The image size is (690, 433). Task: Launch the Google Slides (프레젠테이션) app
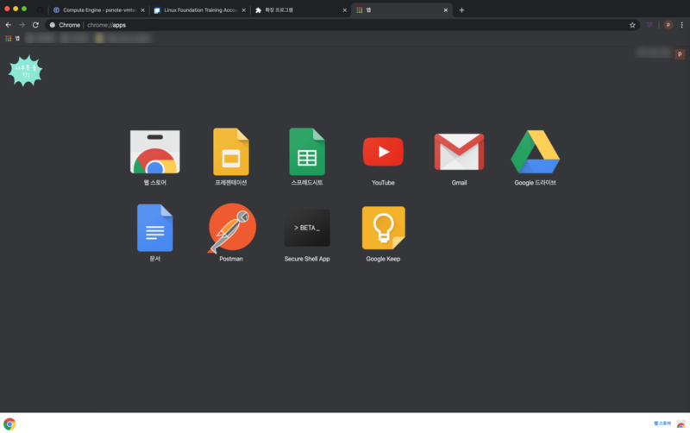(x=231, y=152)
